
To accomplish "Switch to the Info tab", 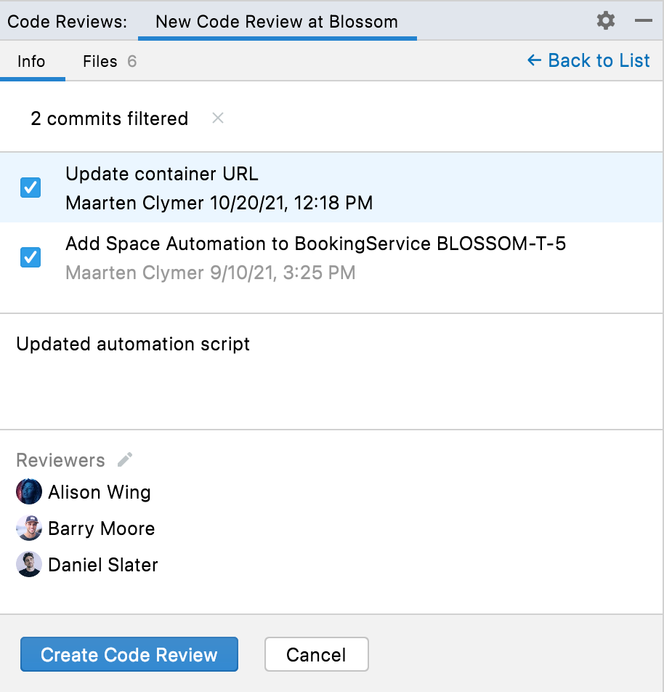I will click(31, 61).
